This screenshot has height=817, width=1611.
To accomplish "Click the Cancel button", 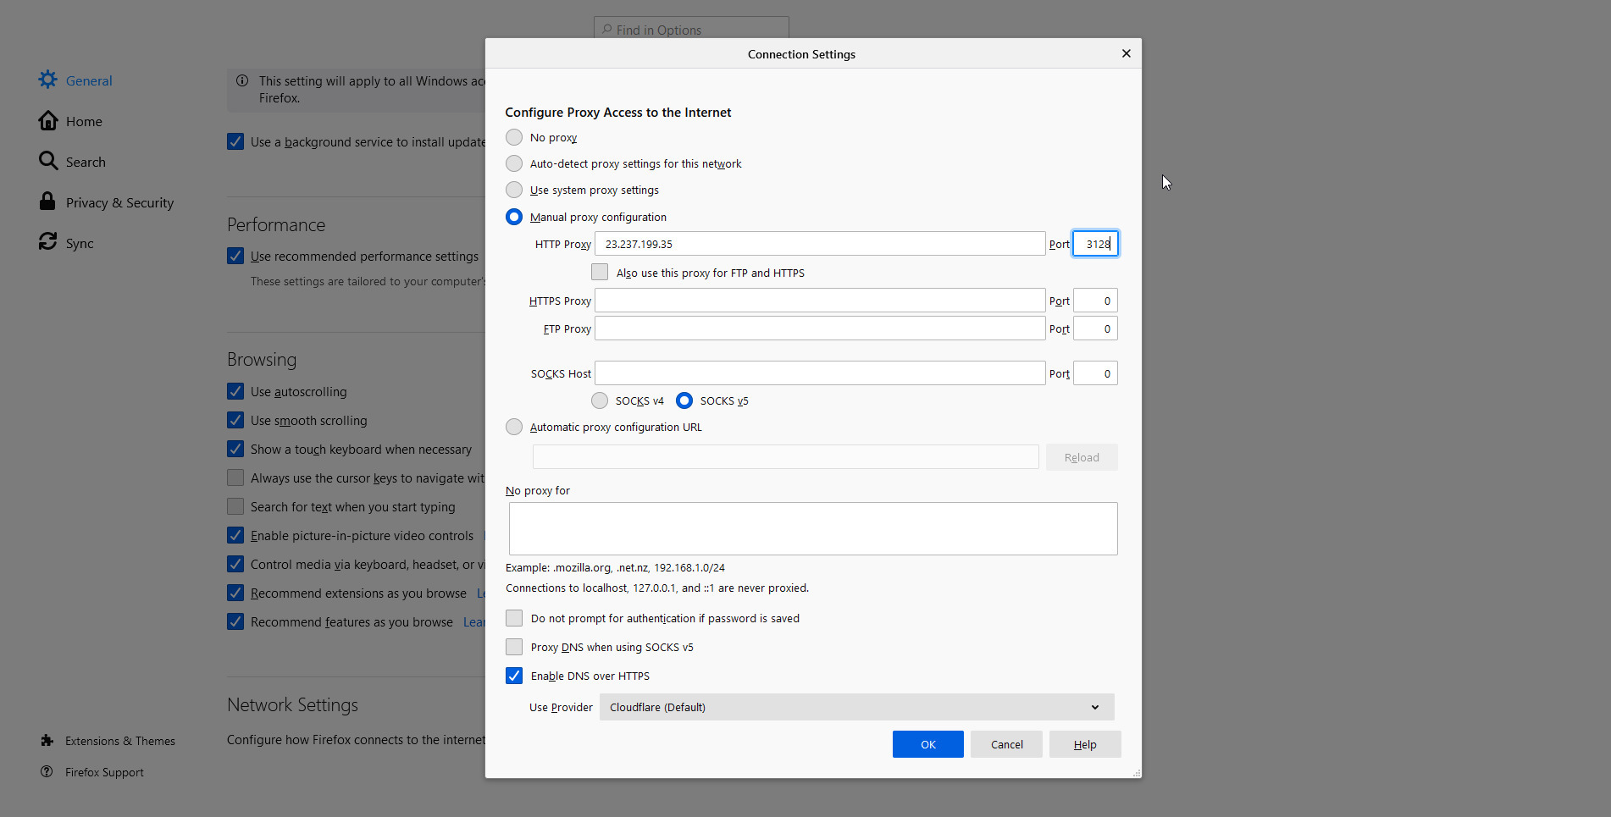I will click(x=1006, y=744).
